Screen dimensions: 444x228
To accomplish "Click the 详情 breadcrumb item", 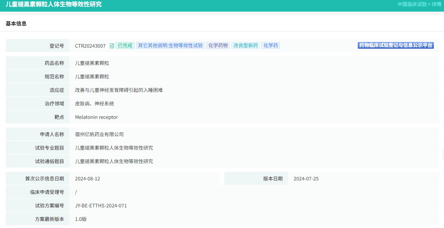I will coord(436,4).
